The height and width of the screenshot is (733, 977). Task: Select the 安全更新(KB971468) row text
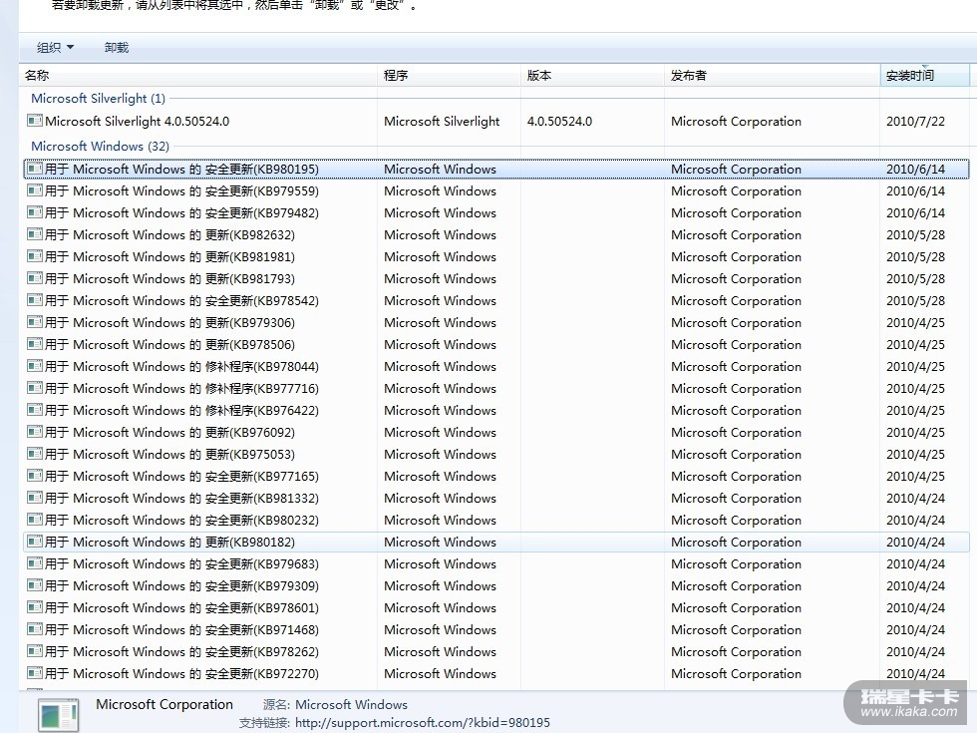pyautogui.click(x=181, y=629)
